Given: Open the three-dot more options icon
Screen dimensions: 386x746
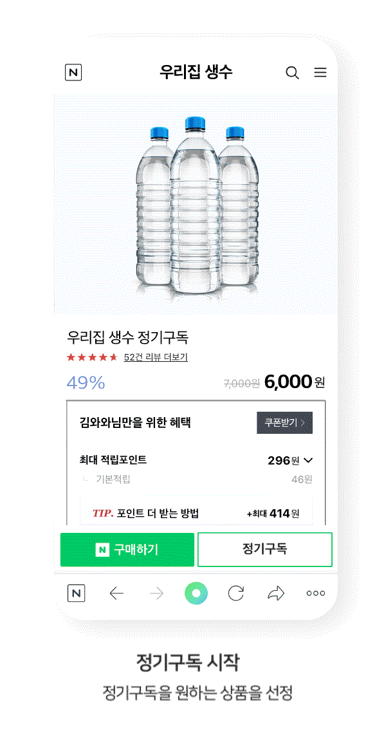Looking at the screenshot, I should pos(315,593).
